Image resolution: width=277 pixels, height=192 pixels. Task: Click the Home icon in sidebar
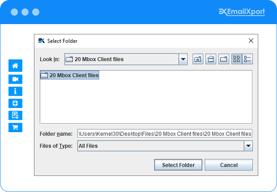(15, 66)
